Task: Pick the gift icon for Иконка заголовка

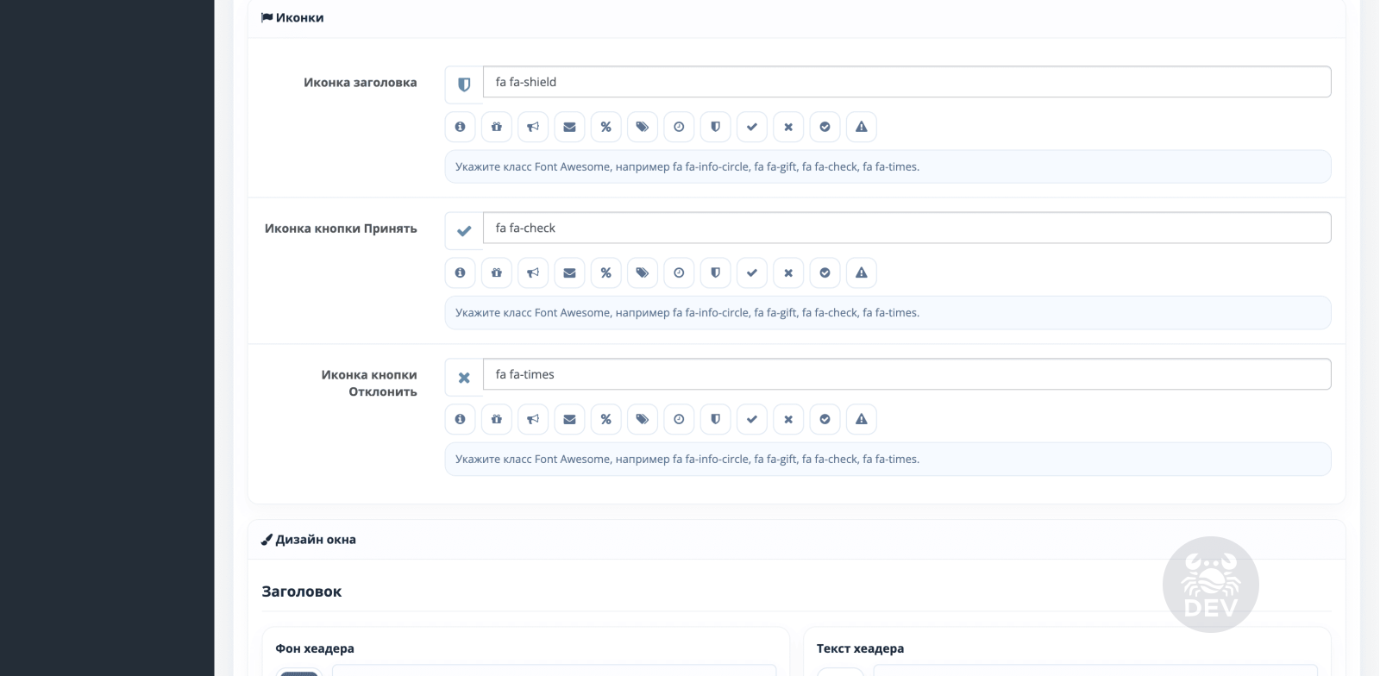Action: pos(497,127)
